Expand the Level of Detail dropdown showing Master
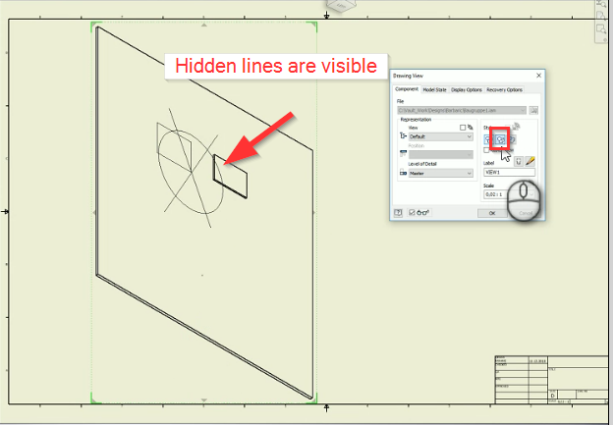Viewport: 613px width, 425px height. coord(440,173)
